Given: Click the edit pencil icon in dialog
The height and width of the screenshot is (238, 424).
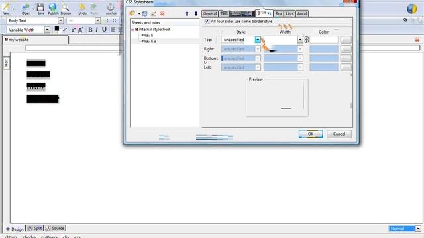Looking at the screenshot, I should point(154,13).
